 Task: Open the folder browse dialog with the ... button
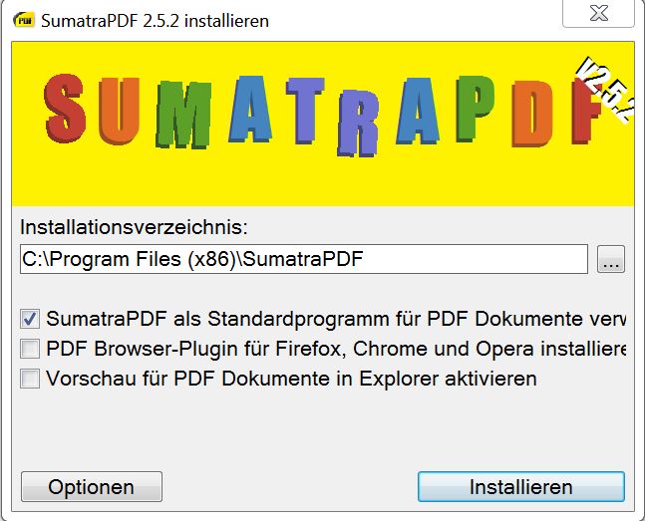pos(611,260)
